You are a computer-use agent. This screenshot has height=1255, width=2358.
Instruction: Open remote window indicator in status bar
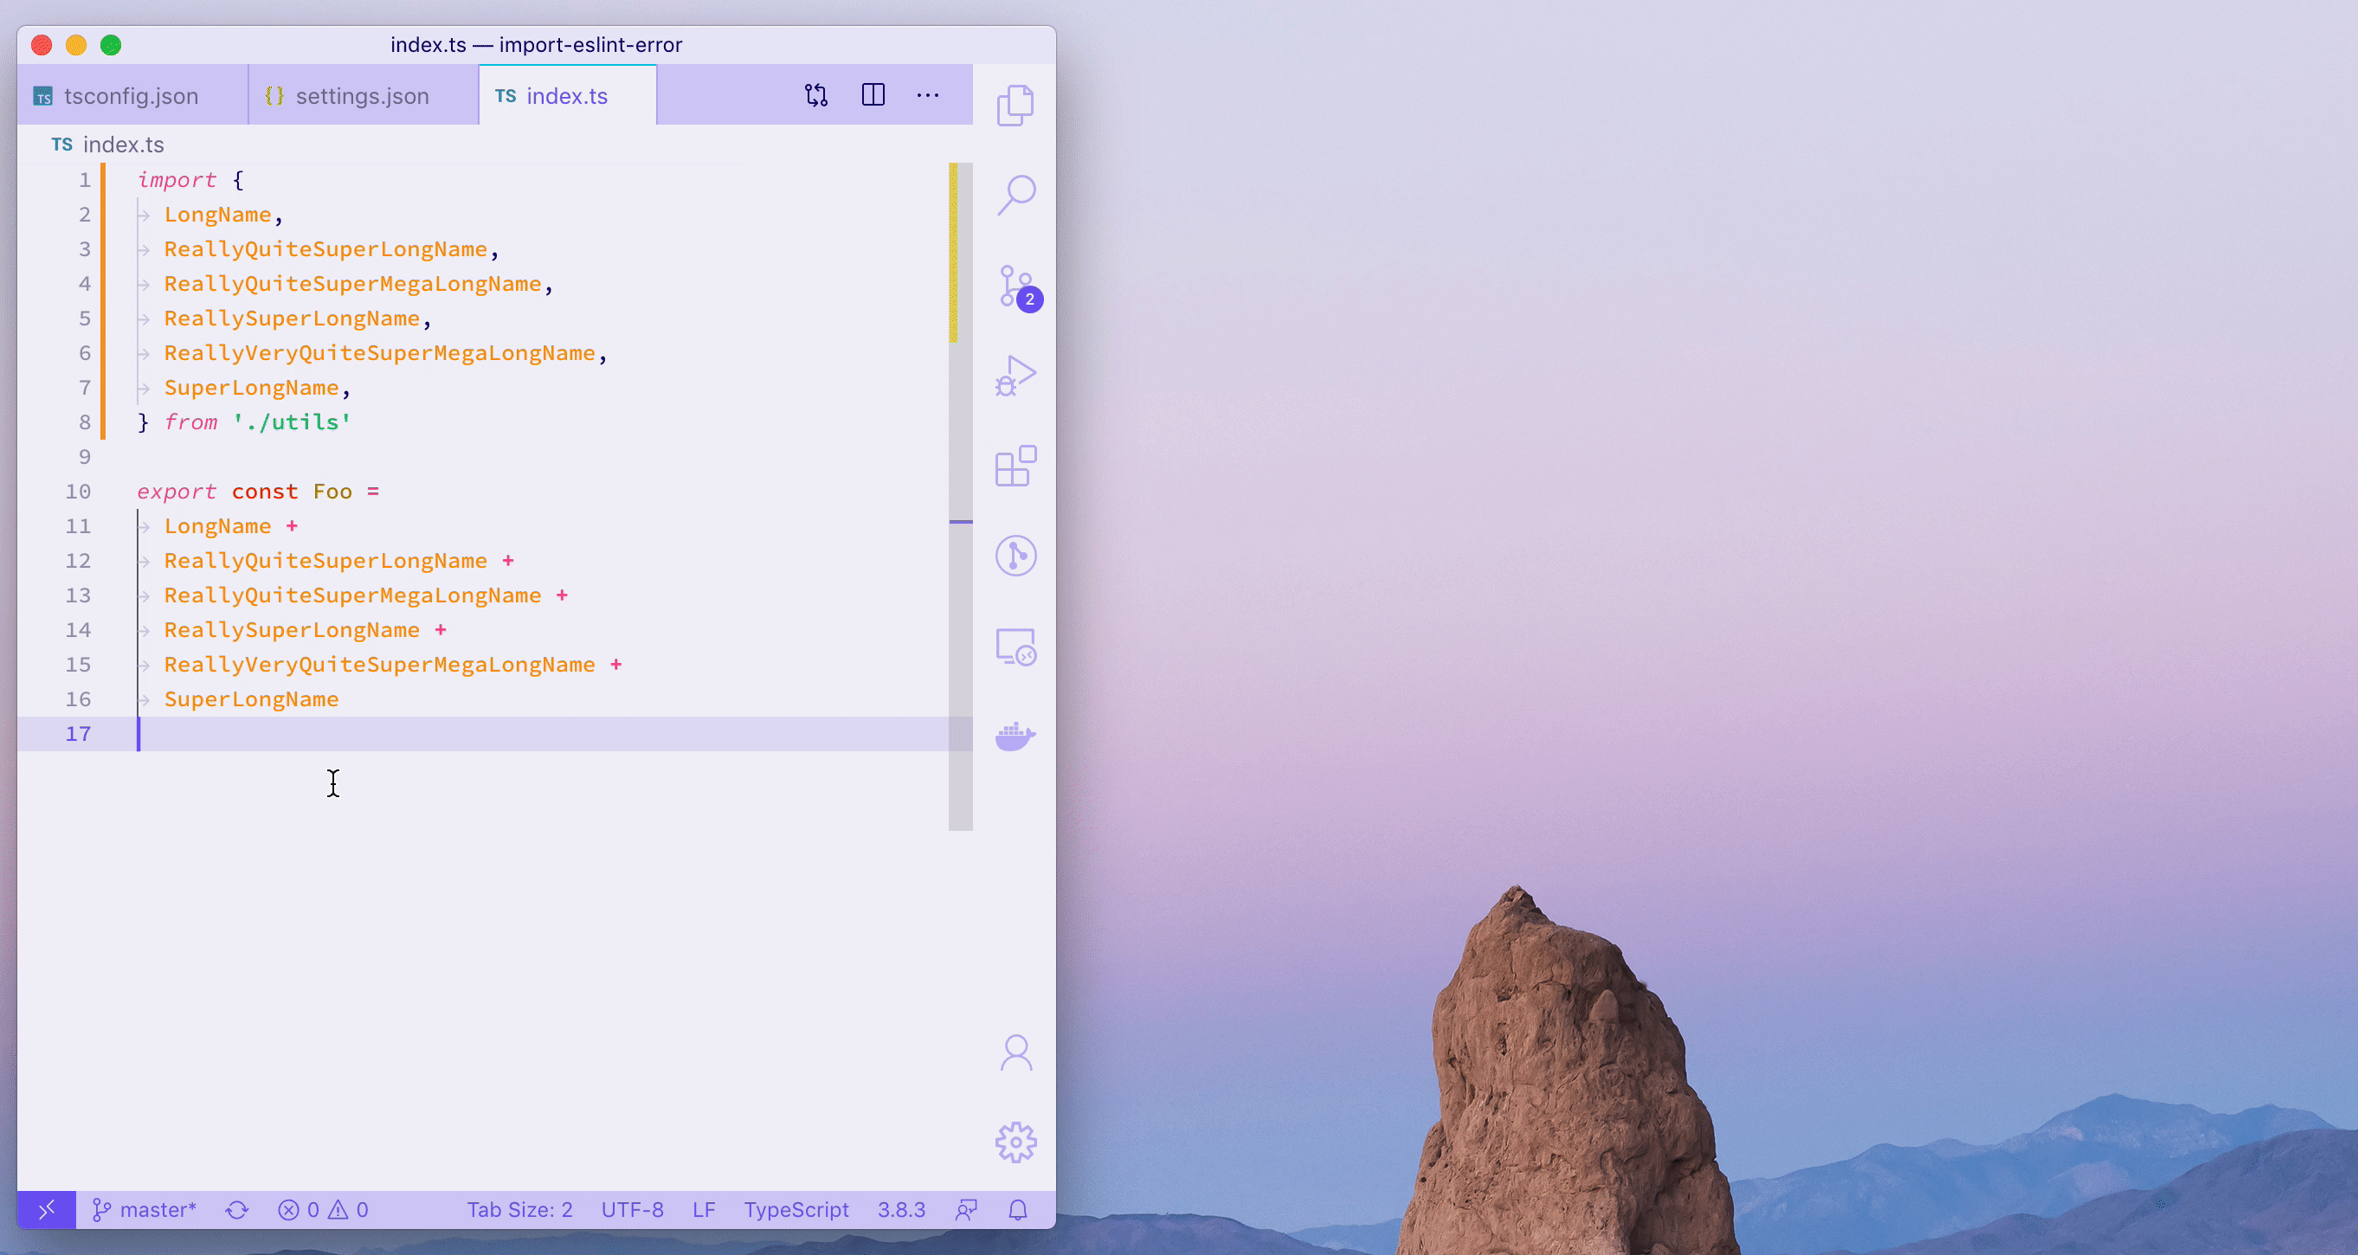47,1209
